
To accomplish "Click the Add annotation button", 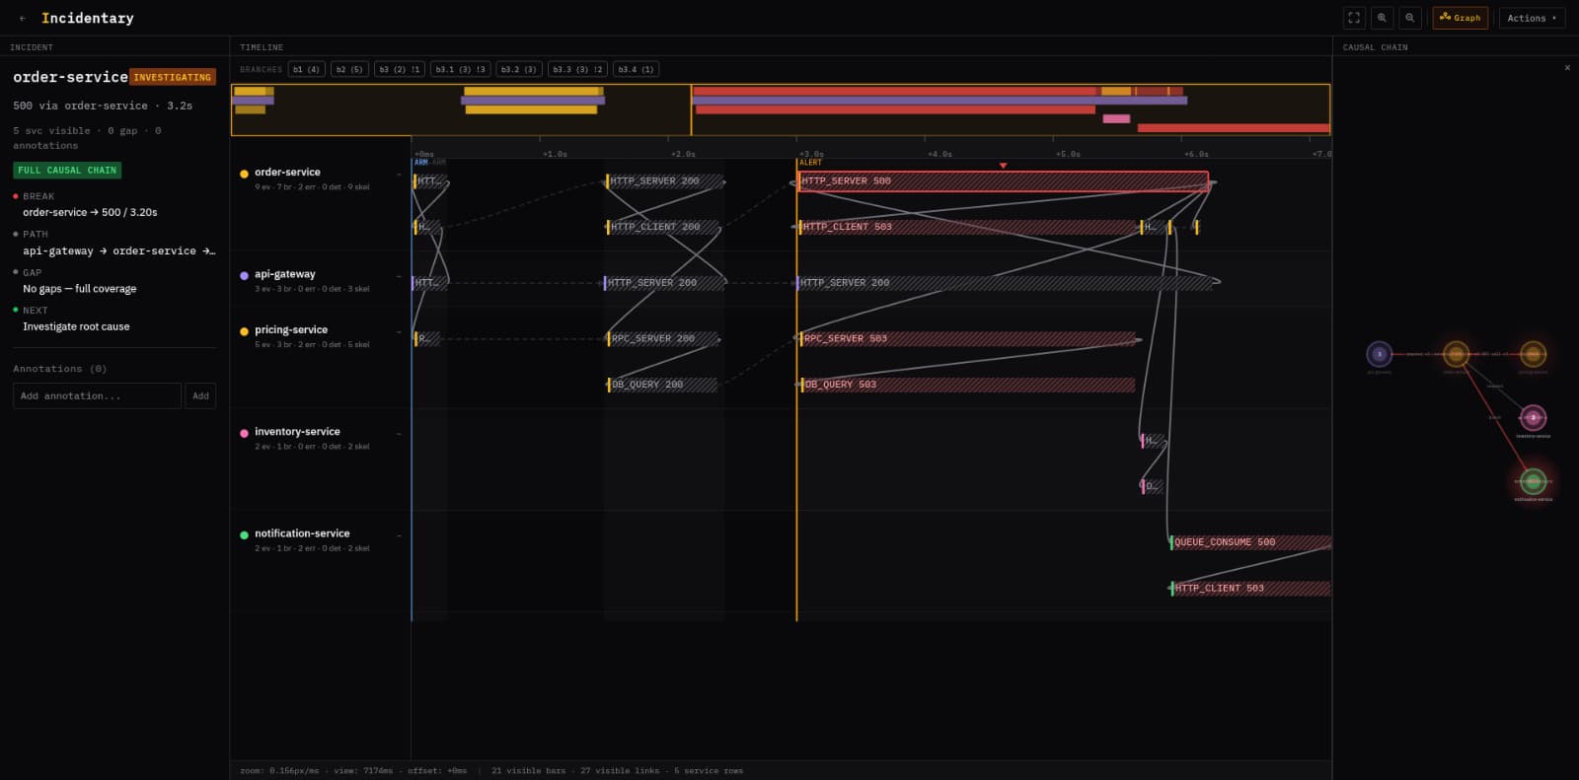I will click(200, 395).
